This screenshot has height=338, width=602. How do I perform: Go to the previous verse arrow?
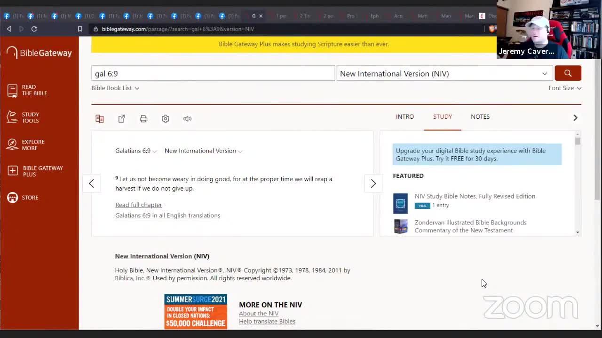pos(92,184)
